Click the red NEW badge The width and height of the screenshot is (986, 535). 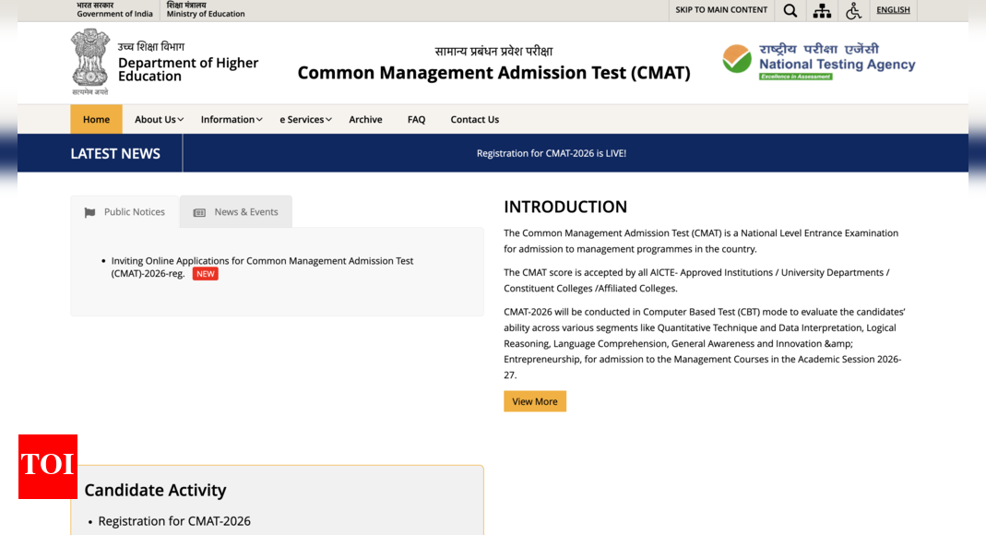(x=205, y=274)
